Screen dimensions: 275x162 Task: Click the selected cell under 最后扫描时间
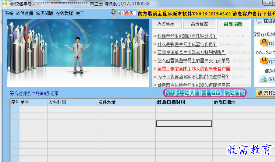pos(184,123)
